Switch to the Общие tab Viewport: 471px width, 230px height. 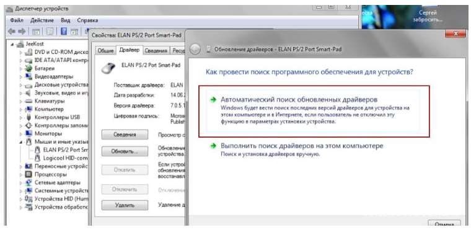pyautogui.click(x=105, y=51)
